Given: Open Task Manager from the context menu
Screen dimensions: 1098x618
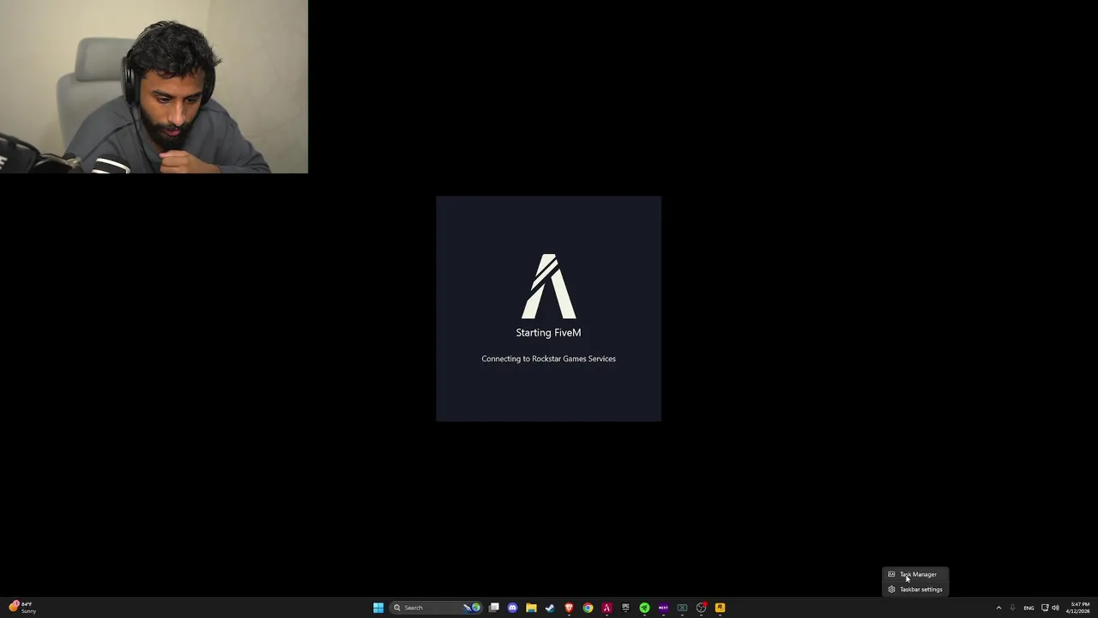Looking at the screenshot, I should (915, 574).
